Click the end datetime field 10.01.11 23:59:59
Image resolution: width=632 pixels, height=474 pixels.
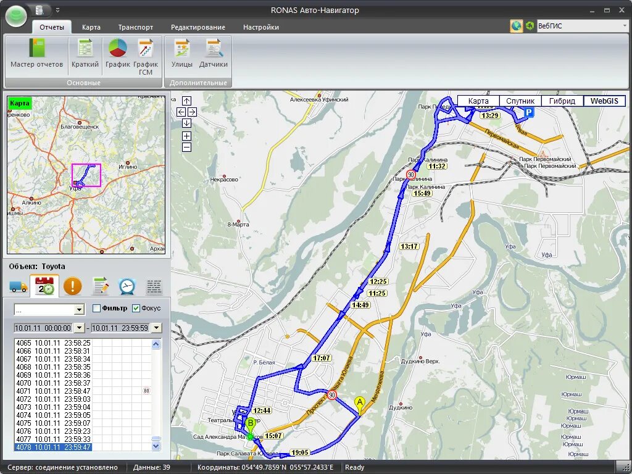(x=121, y=328)
